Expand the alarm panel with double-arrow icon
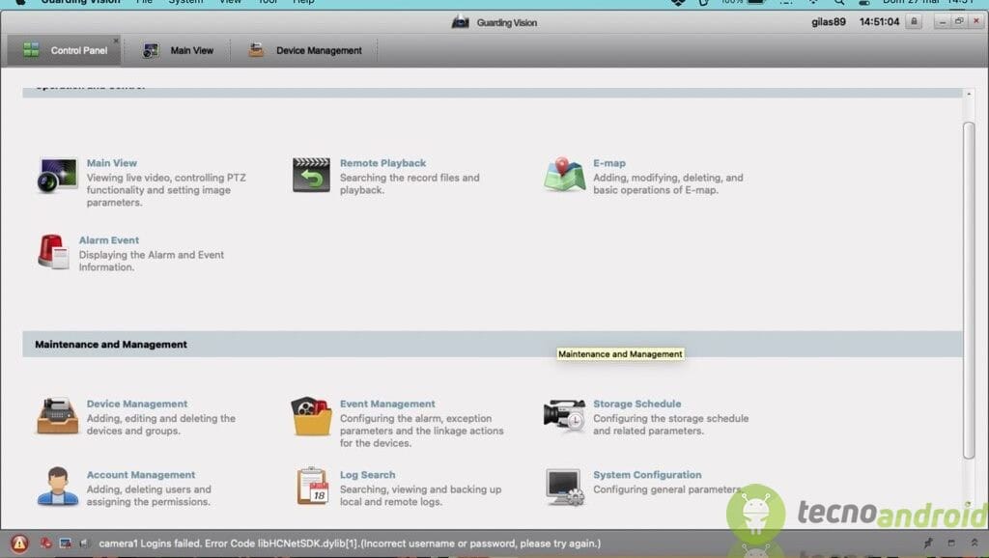The height and width of the screenshot is (558, 989). click(975, 543)
